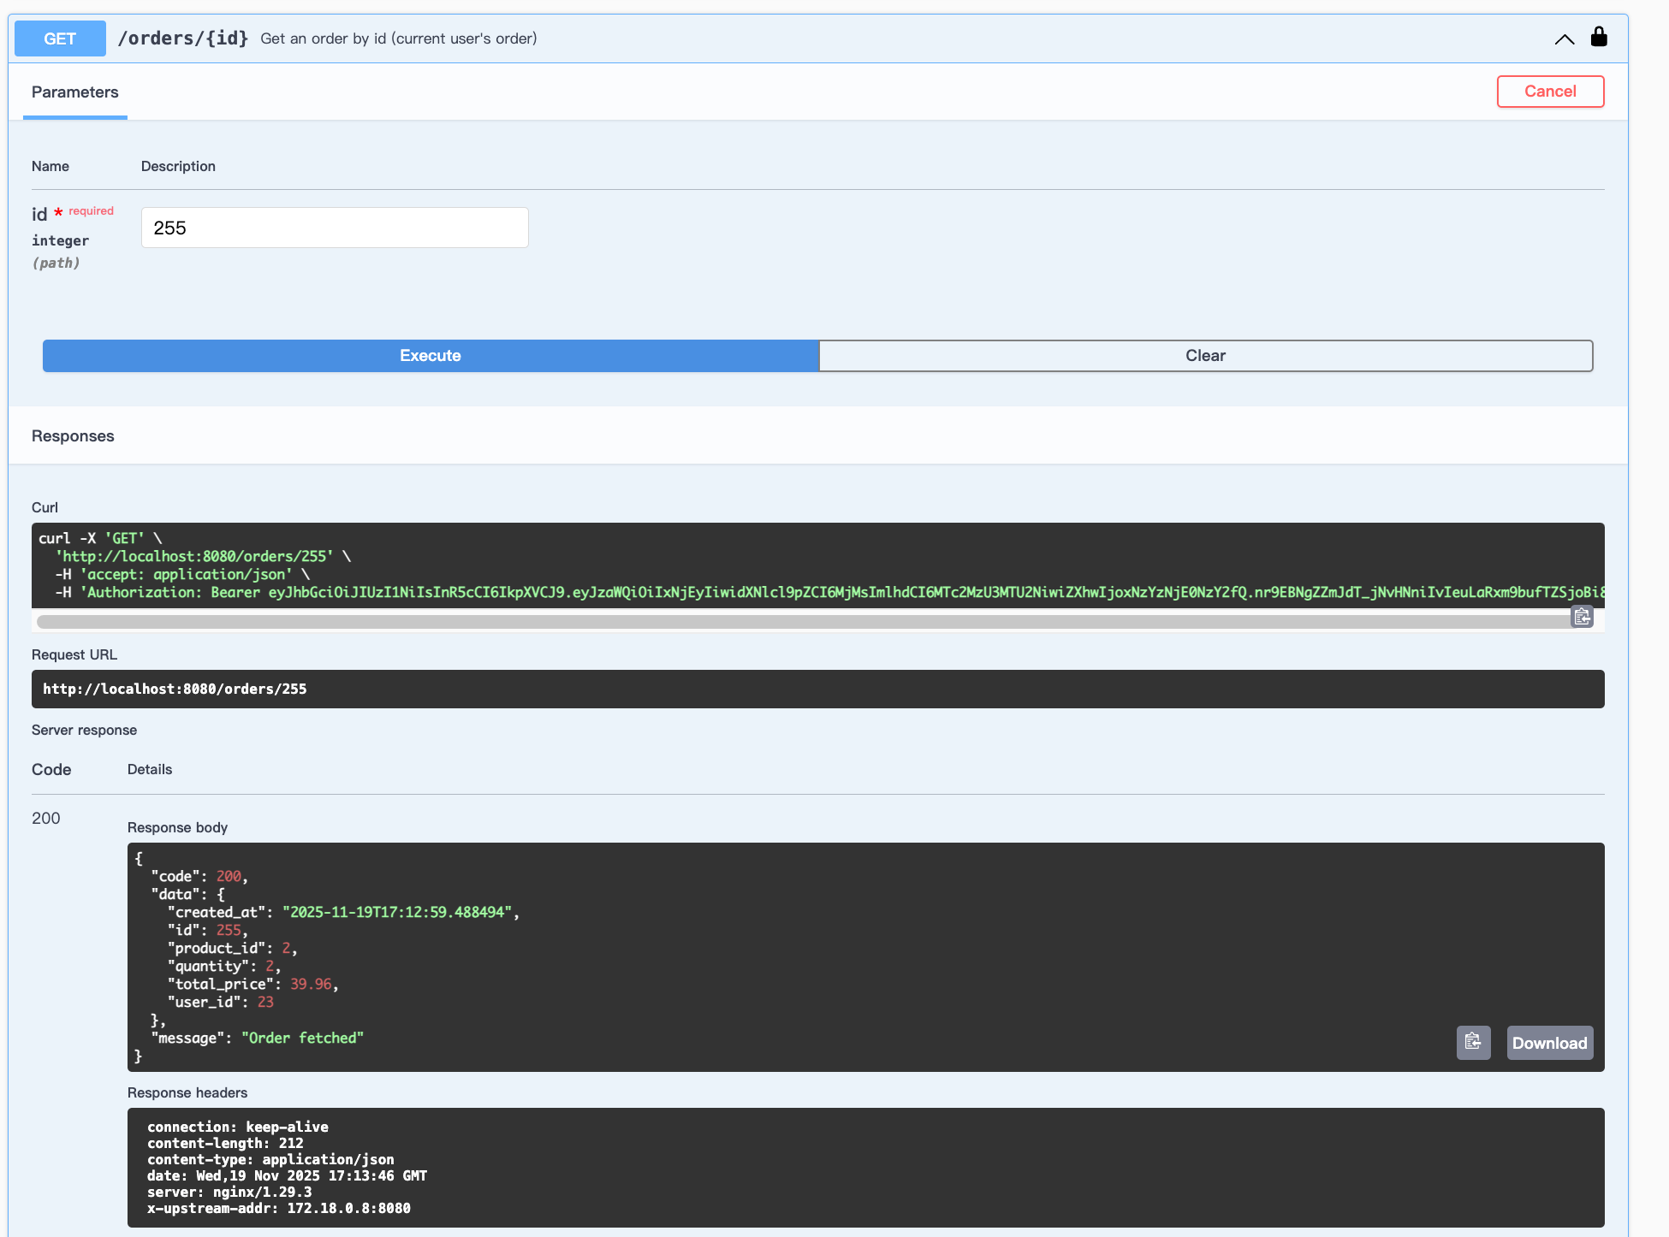This screenshot has height=1237, width=1669.
Task: Click the id input field with 255
Action: point(335,228)
